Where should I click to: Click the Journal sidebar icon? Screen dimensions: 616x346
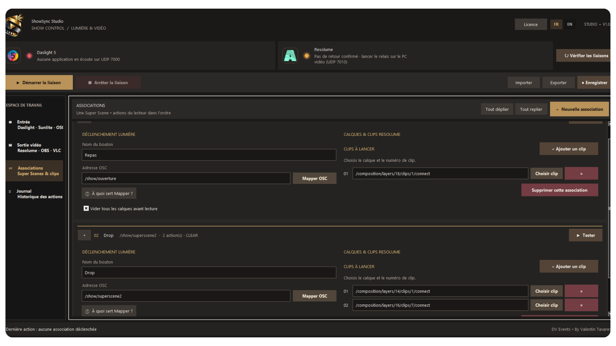point(10,191)
